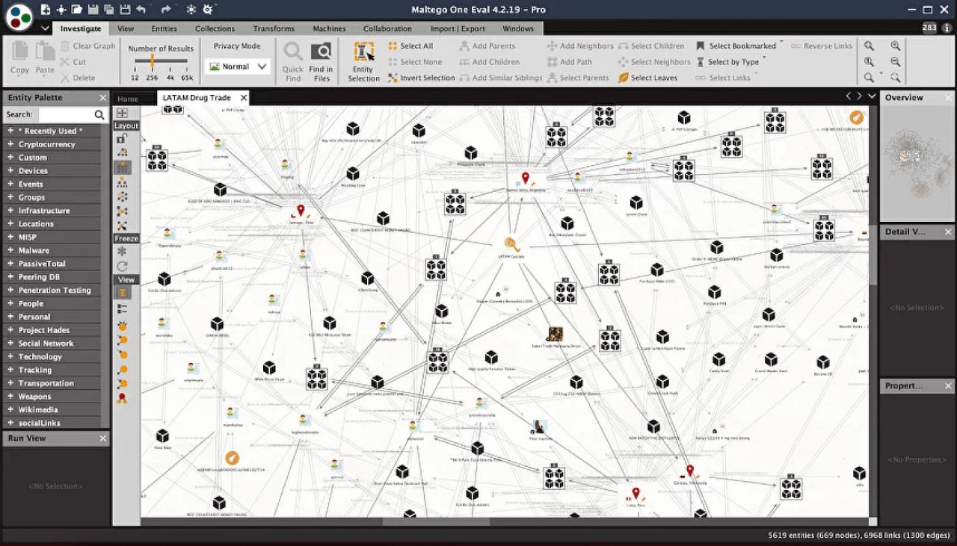The height and width of the screenshot is (546, 957).
Task: Click the zoom magnifier icon in the ribbon
Action: [x=869, y=46]
